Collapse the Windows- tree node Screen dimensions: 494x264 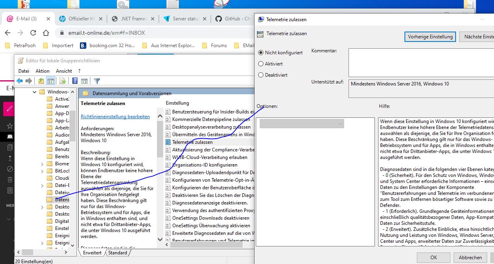click(35, 92)
